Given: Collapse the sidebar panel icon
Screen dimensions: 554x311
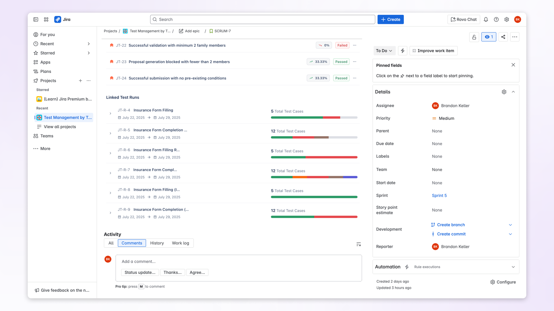Looking at the screenshot, I should click(36, 20).
